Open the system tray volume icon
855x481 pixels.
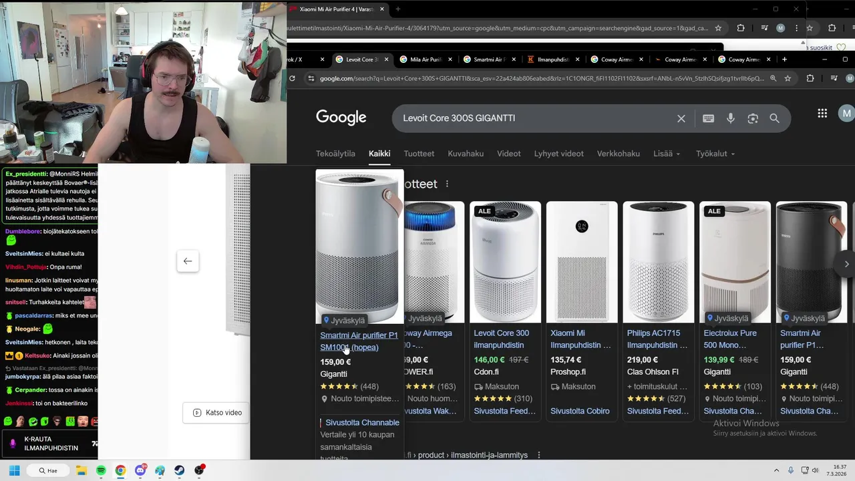(815, 470)
